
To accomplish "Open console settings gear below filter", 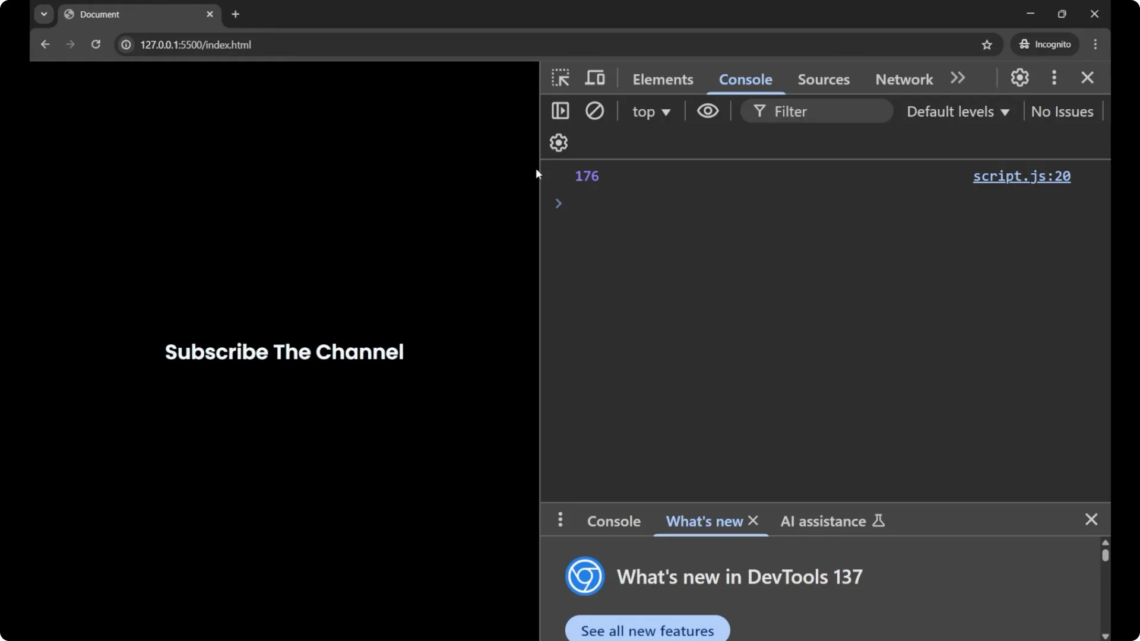I will click(x=558, y=142).
